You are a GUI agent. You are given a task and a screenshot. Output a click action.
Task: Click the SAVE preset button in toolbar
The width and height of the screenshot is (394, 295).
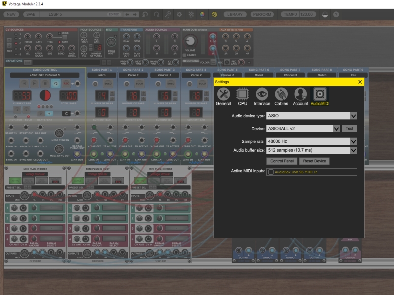click(31, 15)
